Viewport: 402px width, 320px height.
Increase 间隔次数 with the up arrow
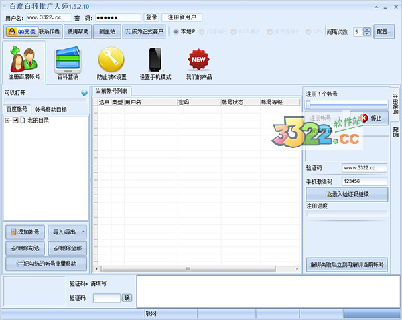367,29
